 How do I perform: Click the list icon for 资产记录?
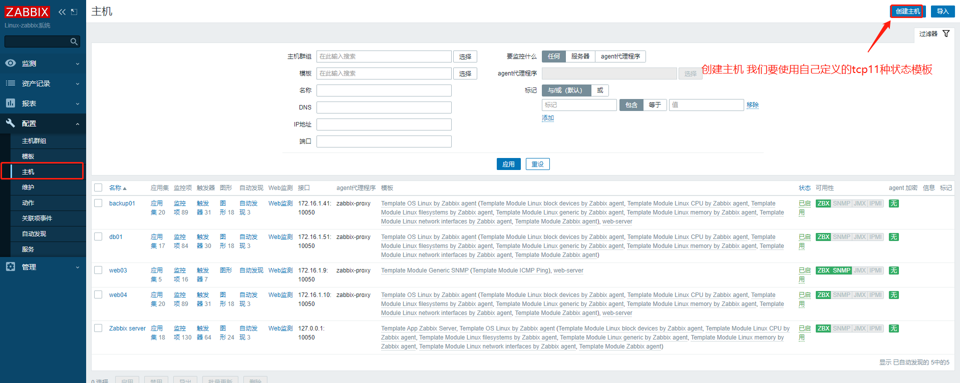tap(11, 83)
